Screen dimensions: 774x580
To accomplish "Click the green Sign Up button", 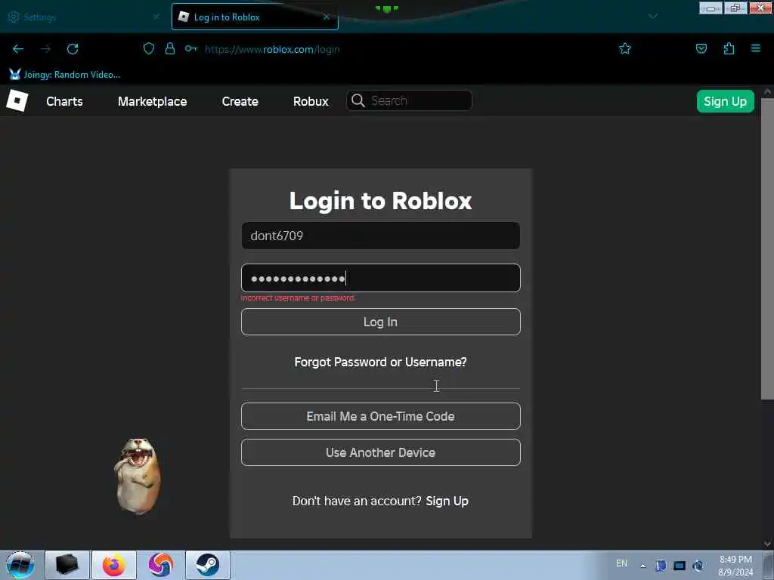I will coord(725,101).
